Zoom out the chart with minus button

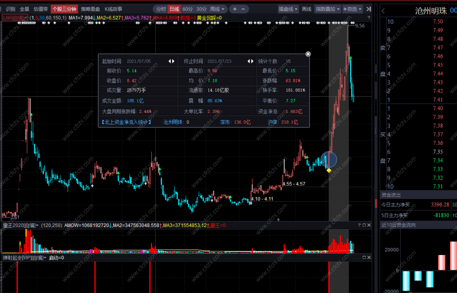click(243, 9)
